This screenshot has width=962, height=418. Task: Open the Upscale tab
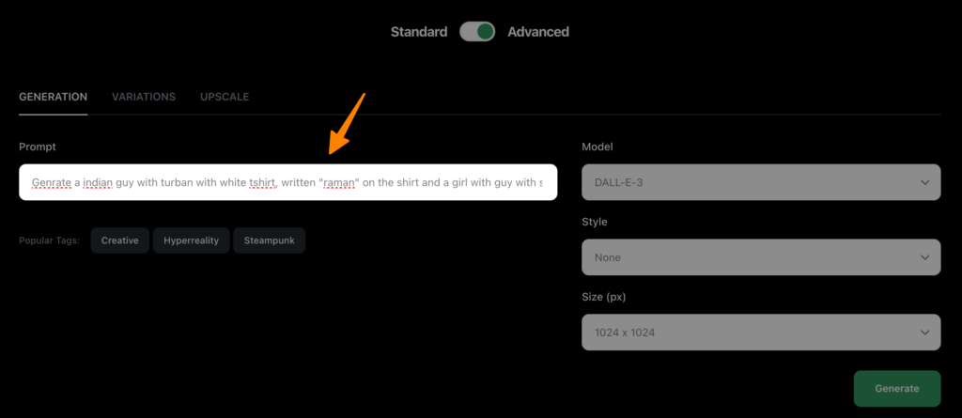coord(225,97)
